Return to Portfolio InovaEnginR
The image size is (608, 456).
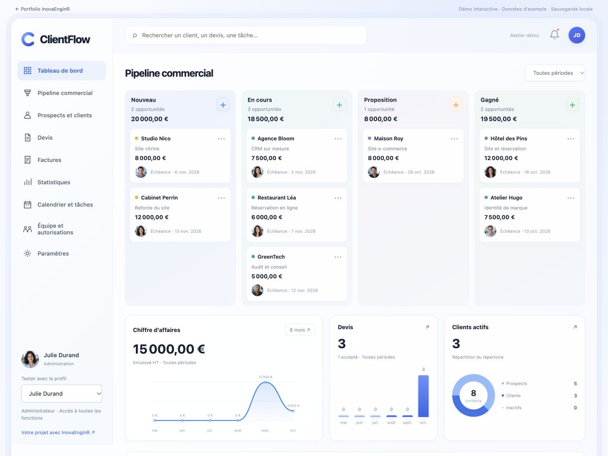(42, 9)
